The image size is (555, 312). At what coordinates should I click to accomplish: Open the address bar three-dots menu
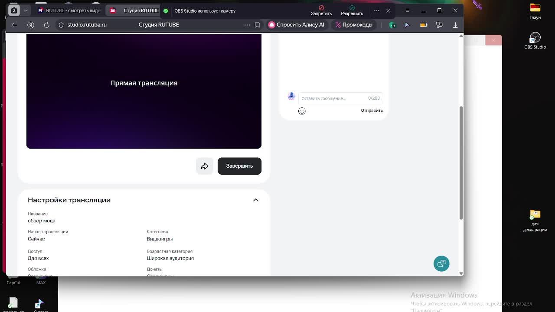(x=247, y=25)
